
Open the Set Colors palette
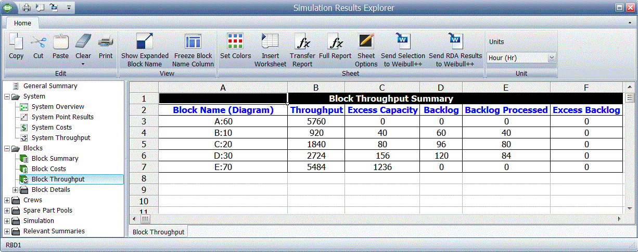pos(235,41)
